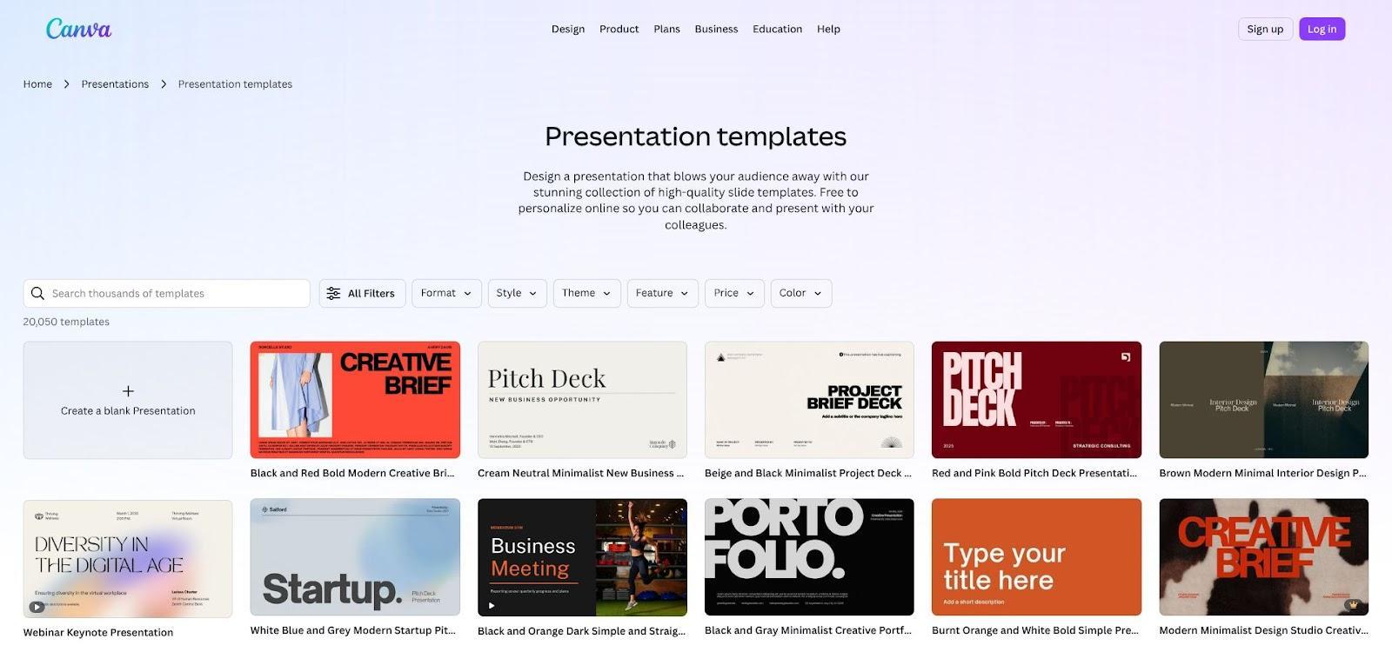
Task: Open the Business menu
Action: click(x=716, y=29)
